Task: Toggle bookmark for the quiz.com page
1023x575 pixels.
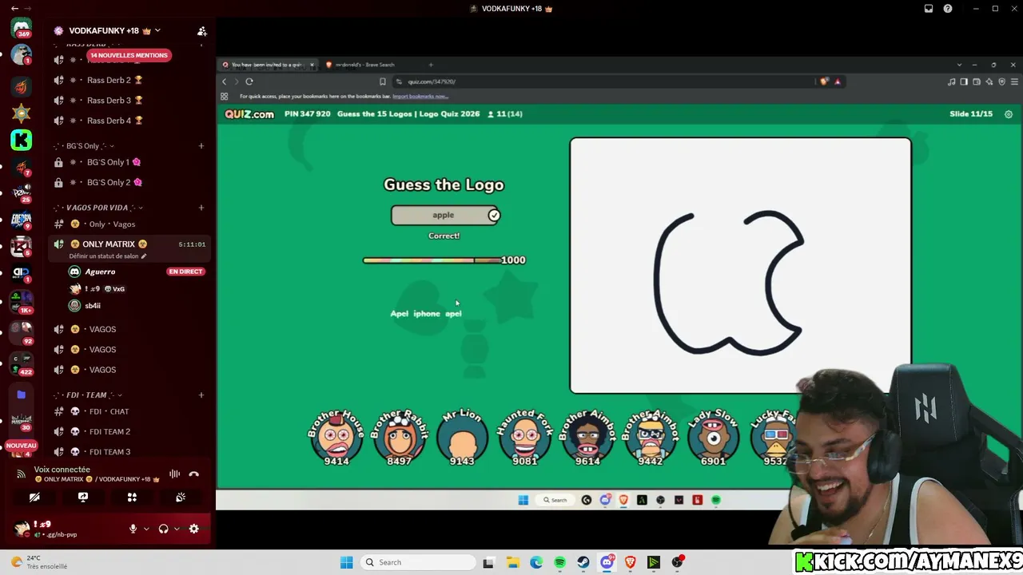Action: [x=383, y=81]
